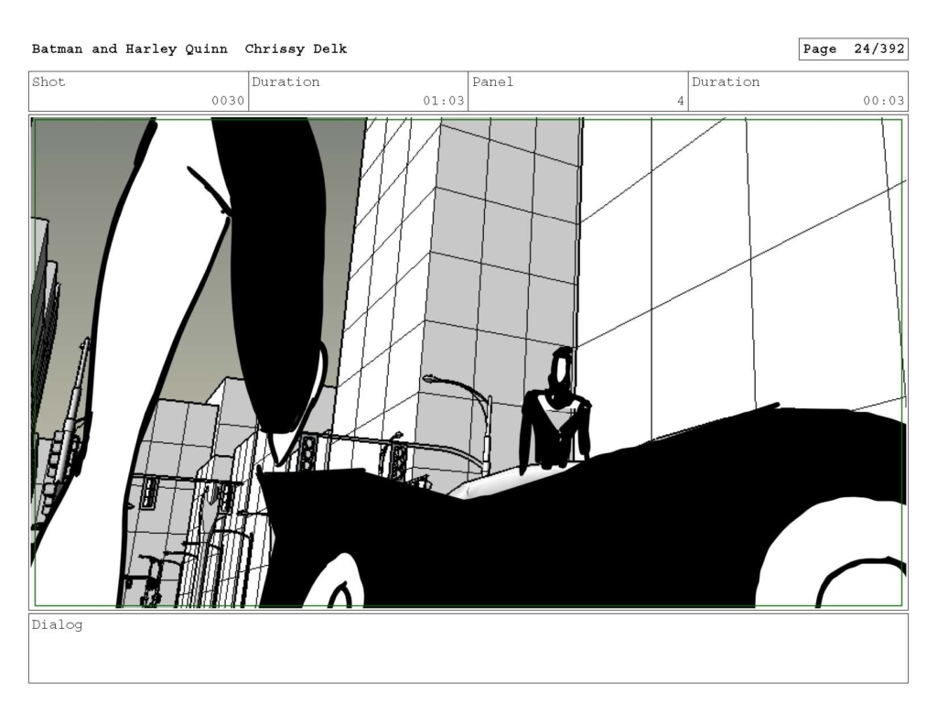
Task: Click the storyboard panel drawing
Action: 468,363
